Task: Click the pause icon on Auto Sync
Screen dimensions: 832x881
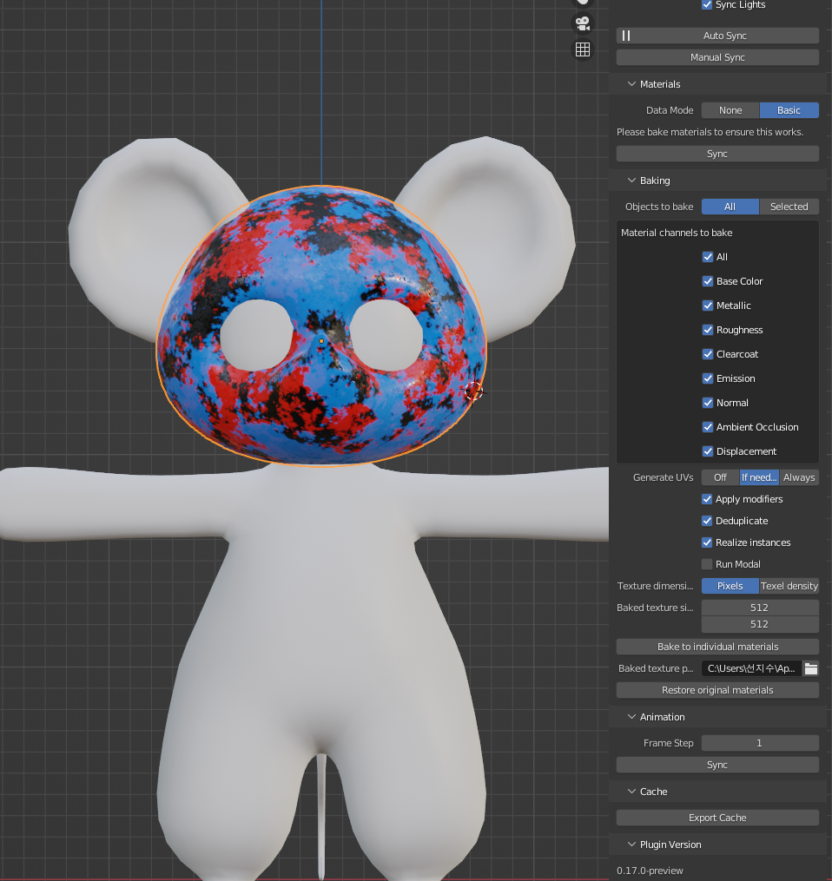Action: click(x=626, y=36)
